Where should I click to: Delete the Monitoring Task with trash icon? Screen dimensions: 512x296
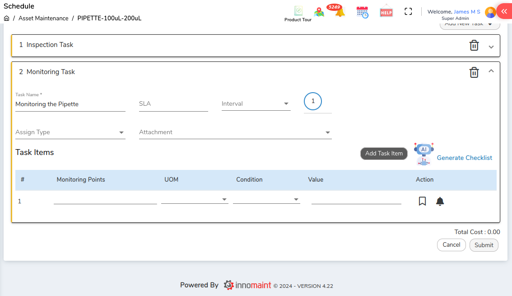click(474, 72)
